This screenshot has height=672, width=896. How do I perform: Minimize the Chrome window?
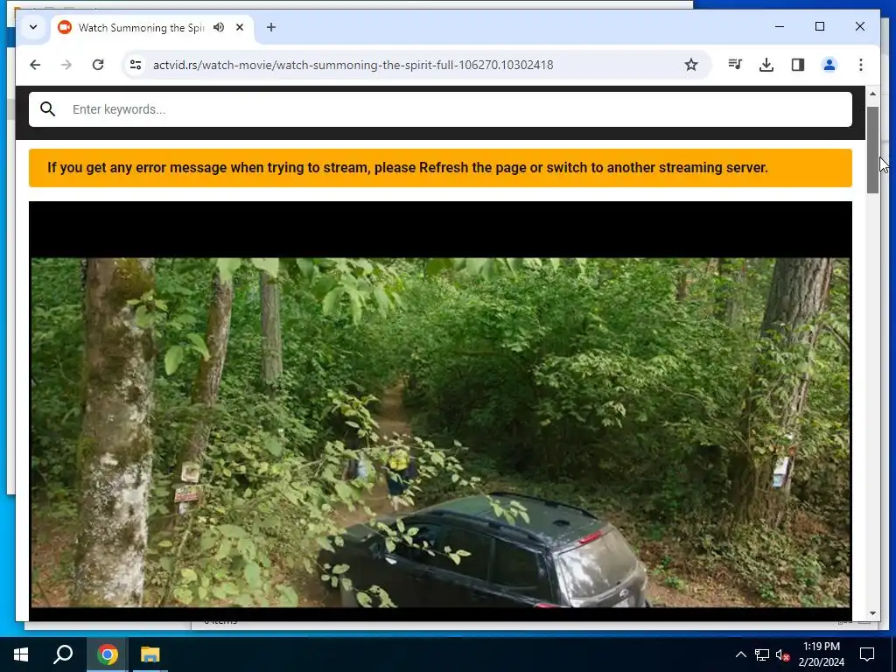[x=780, y=26]
